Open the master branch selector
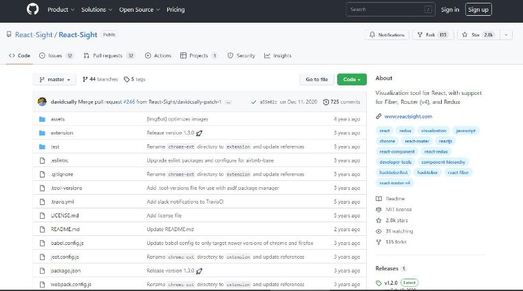The image size is (523, 291). tap(54, 79)
